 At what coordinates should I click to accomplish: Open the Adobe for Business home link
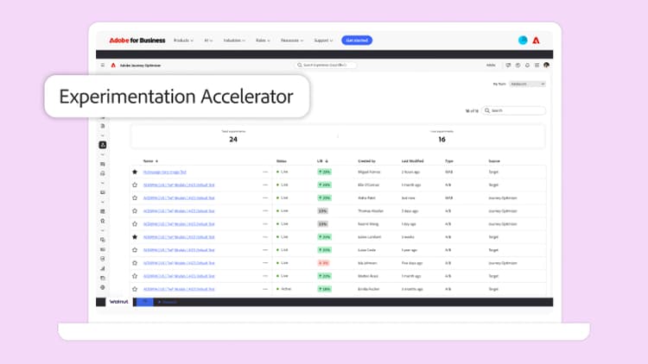137,40
